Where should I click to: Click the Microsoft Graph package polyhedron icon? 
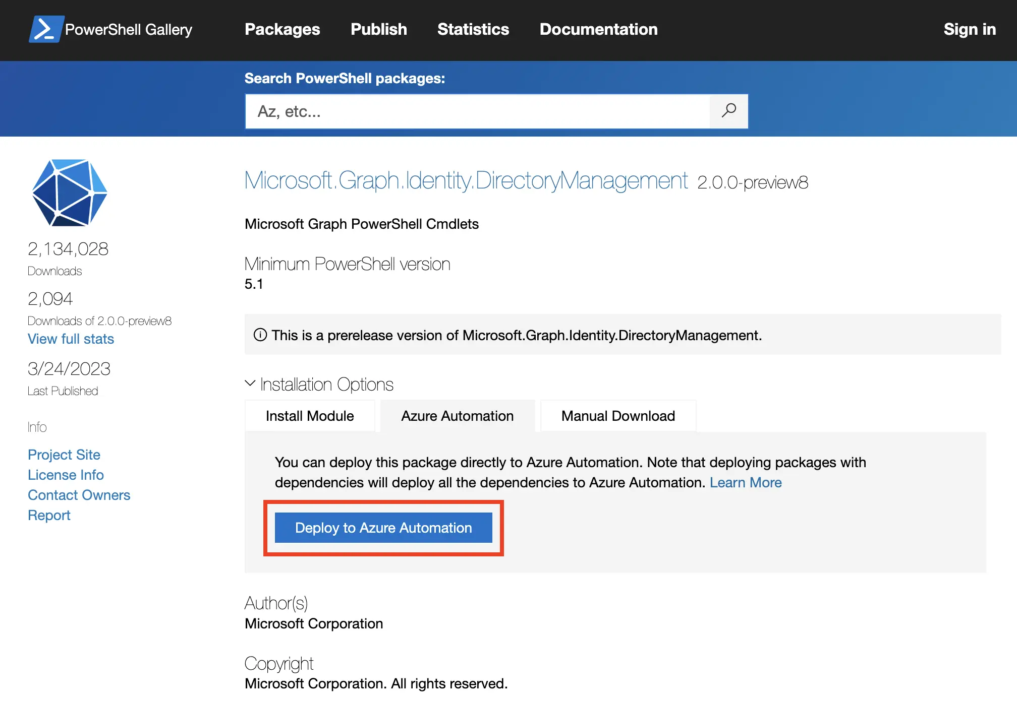coord(70,193)
